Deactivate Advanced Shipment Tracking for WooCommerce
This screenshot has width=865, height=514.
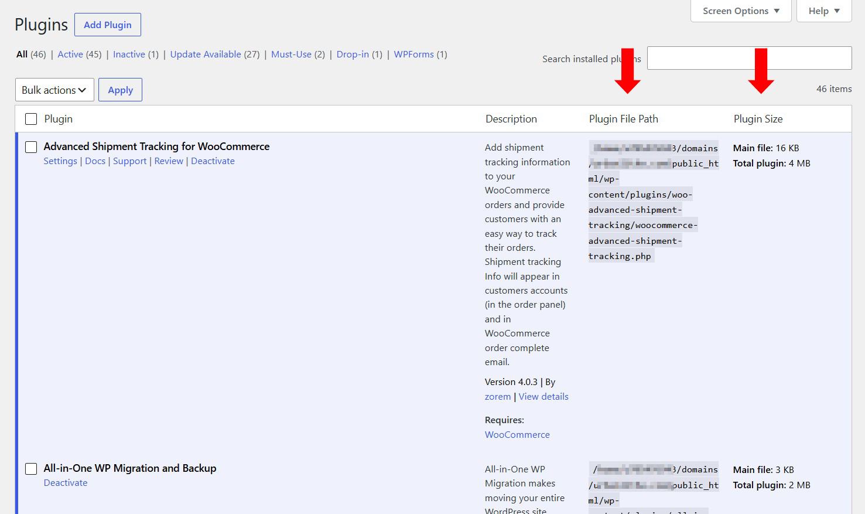pos(213,161)
